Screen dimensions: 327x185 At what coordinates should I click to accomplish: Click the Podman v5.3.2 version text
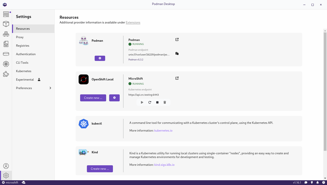(136, 60)
